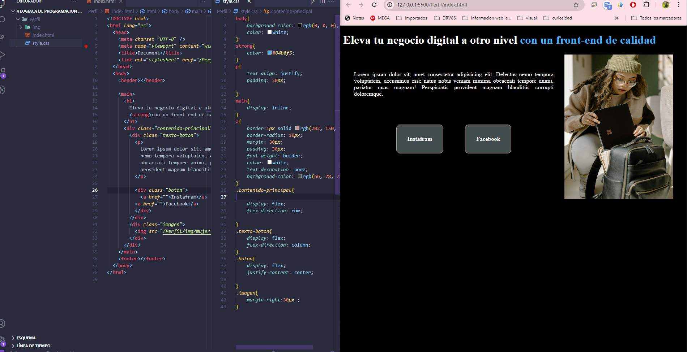The image size is (687, 352).
Task: Click the border color swatch rgb(202, 150
Action: point(297,128)
